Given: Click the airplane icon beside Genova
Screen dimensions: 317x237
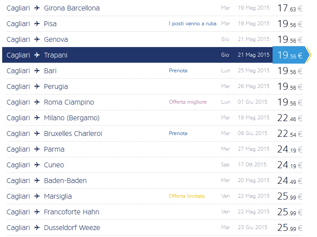Looking at the screenshot, I should 37,39.
